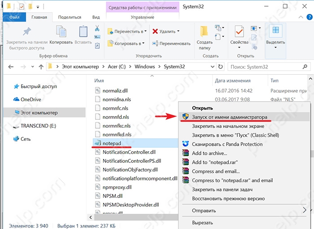Click the History icon in Открыть group
The height and width of the screenshot is (229, 314).
click(x=254, y=47)
